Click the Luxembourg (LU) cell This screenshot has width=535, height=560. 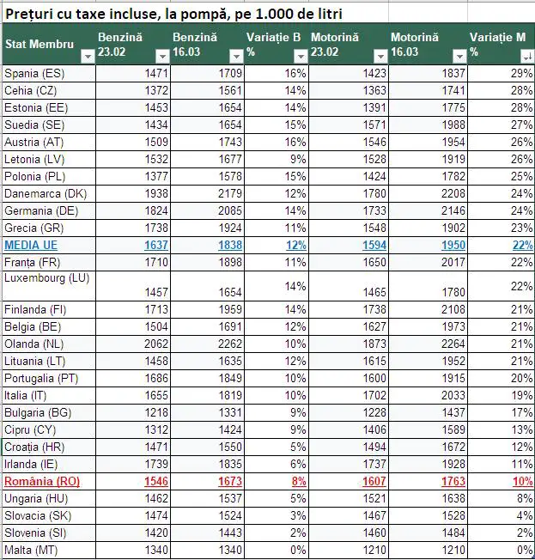coord(49,286)
